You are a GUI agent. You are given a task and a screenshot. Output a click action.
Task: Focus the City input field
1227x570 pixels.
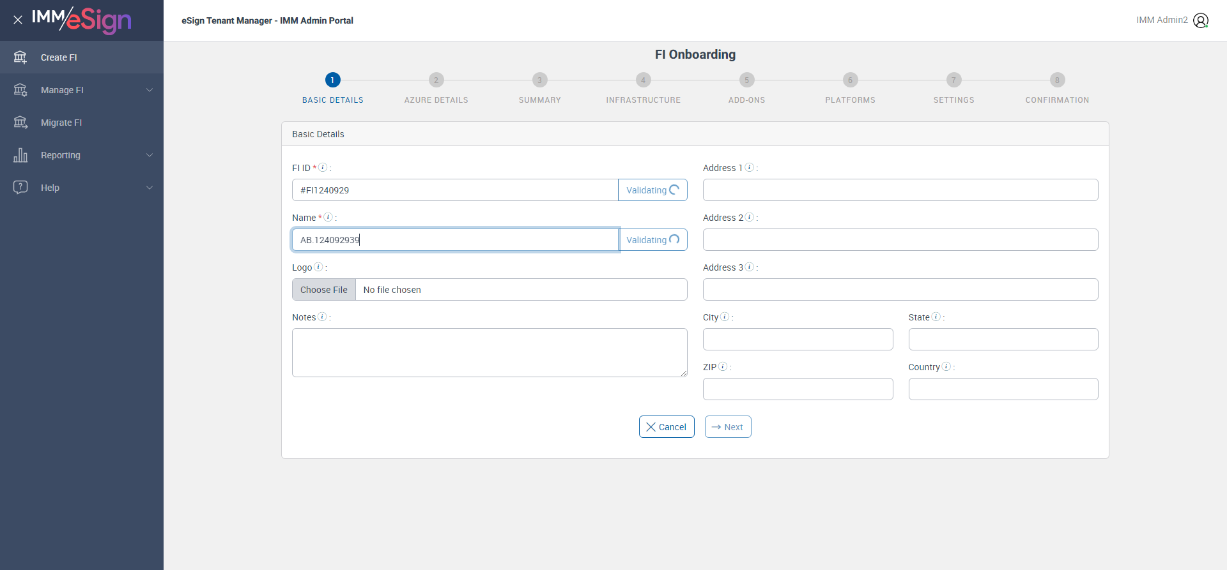(798, 340)
